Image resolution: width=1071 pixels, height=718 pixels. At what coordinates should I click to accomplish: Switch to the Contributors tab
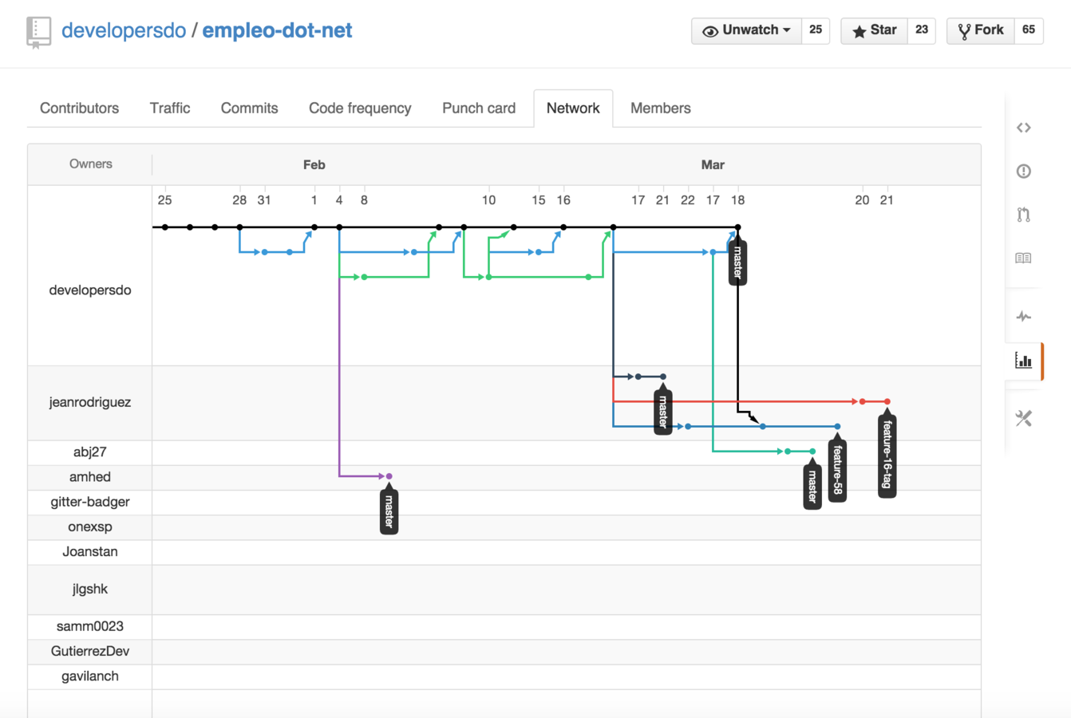click(79, 108)
